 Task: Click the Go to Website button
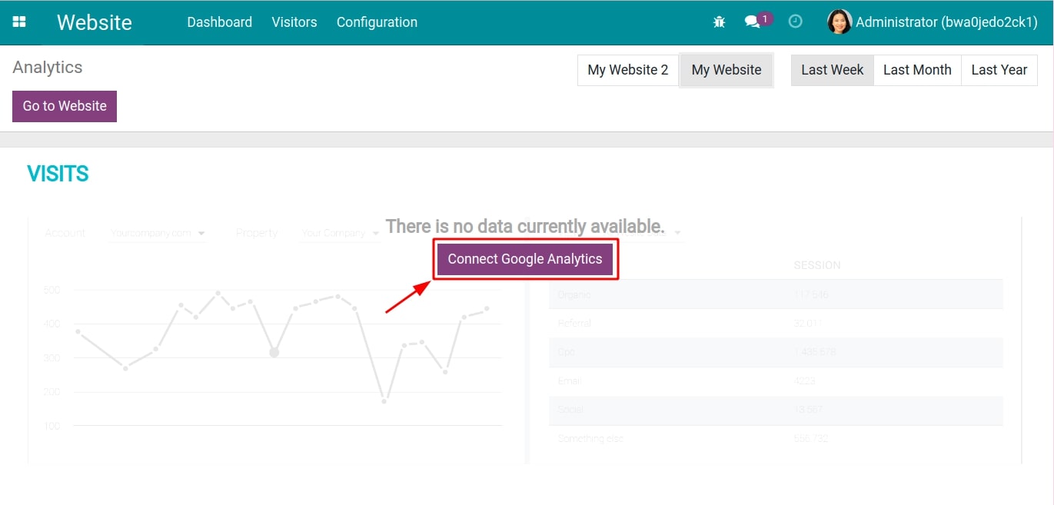point(64,106)
